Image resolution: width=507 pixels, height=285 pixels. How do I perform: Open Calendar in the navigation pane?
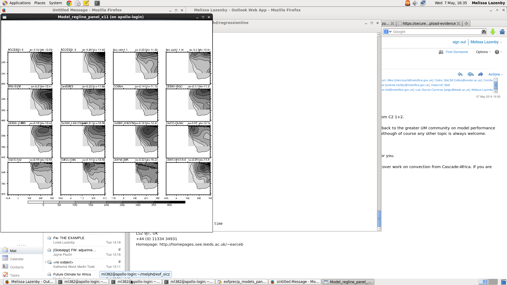coord(17,259)
